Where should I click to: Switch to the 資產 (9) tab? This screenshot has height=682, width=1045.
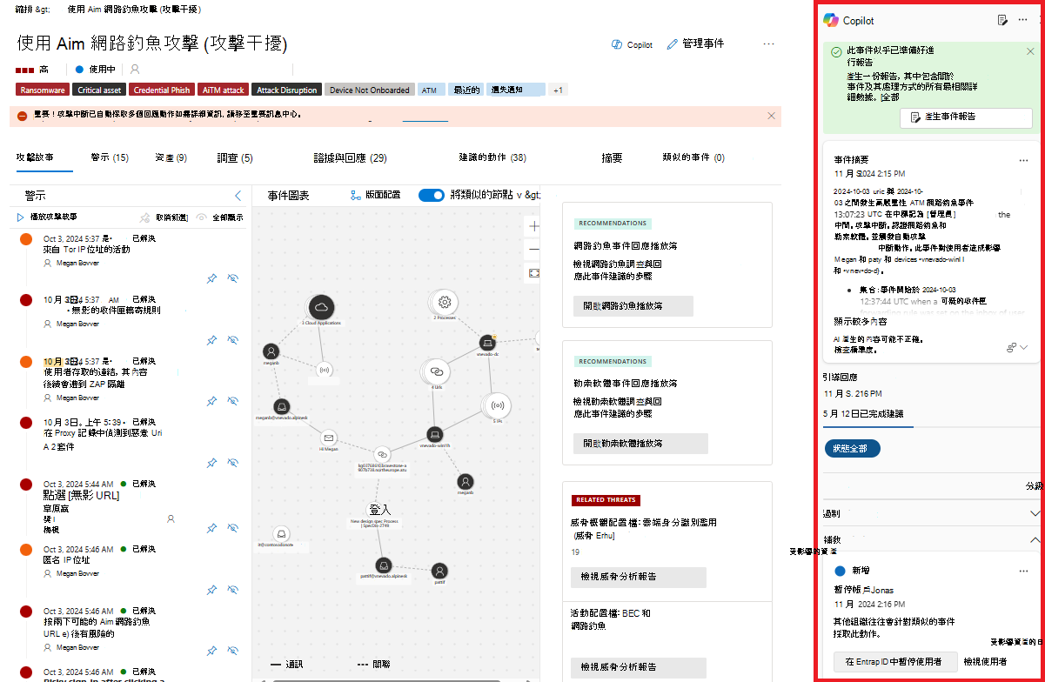click(x=171, y=157)
